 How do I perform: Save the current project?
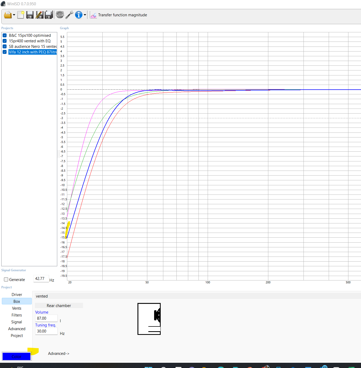30,15
